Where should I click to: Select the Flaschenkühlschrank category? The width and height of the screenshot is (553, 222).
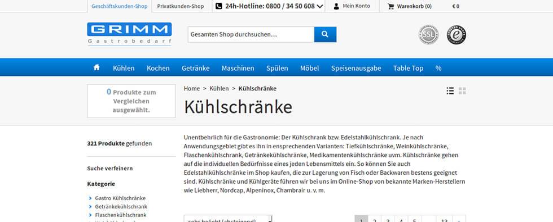[x=121, y=215]
